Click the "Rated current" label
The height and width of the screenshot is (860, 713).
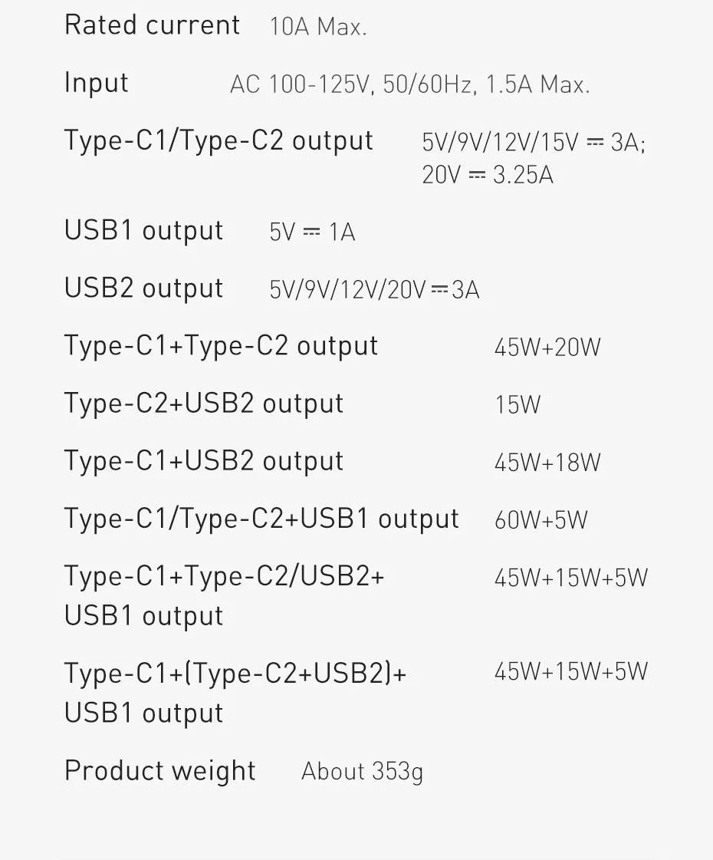tap(152, 25)
